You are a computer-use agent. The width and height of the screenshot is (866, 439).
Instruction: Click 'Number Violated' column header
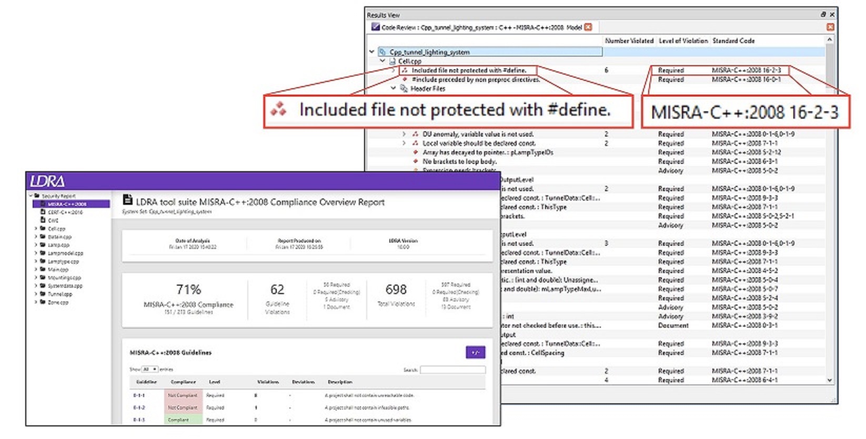[629, 40]
